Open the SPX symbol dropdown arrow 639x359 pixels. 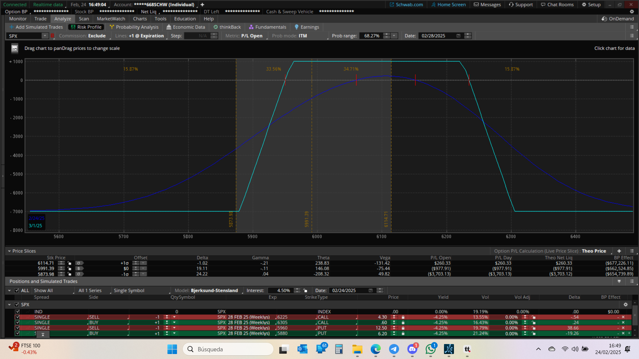(x=45, y=36)
